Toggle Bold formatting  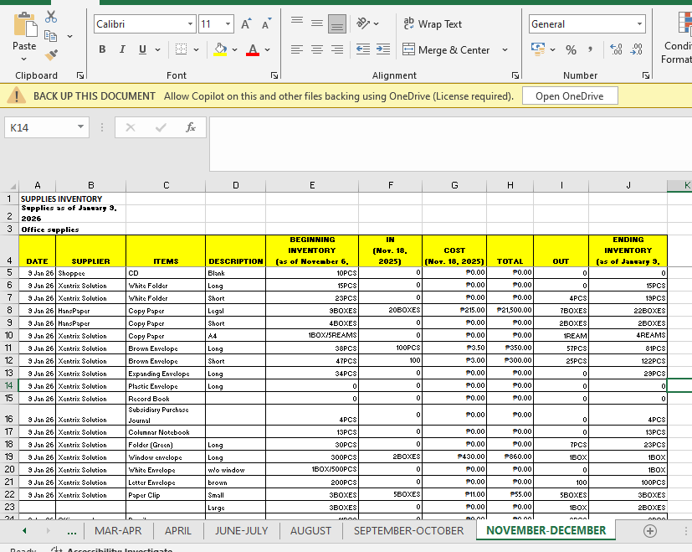coord(102,50)
